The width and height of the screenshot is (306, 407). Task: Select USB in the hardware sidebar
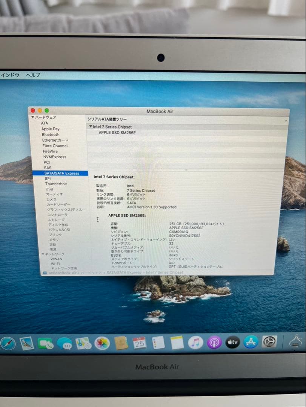click(50, 189)
